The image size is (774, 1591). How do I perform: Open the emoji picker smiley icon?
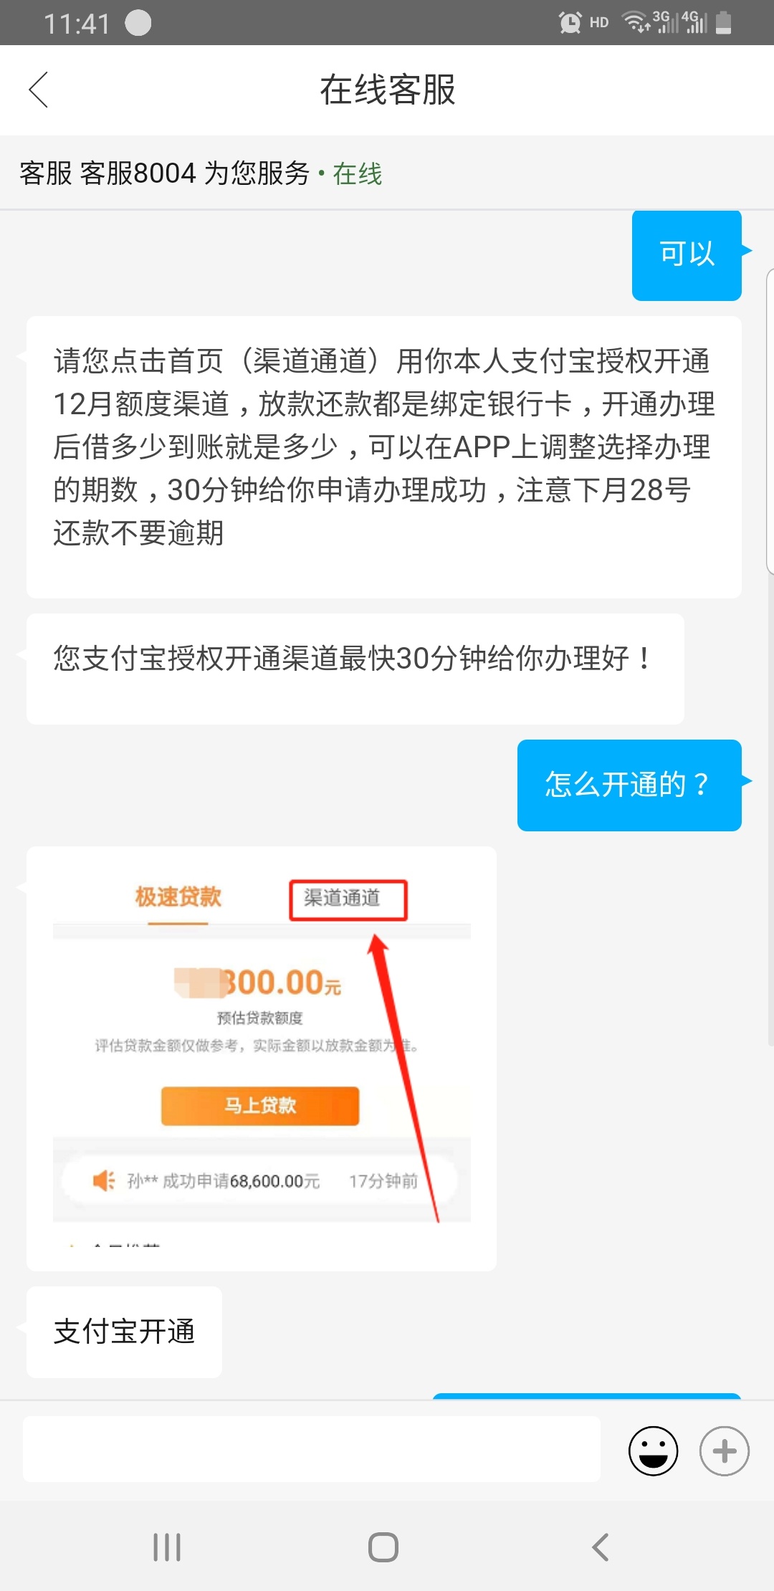click(x=653, y=1451)
